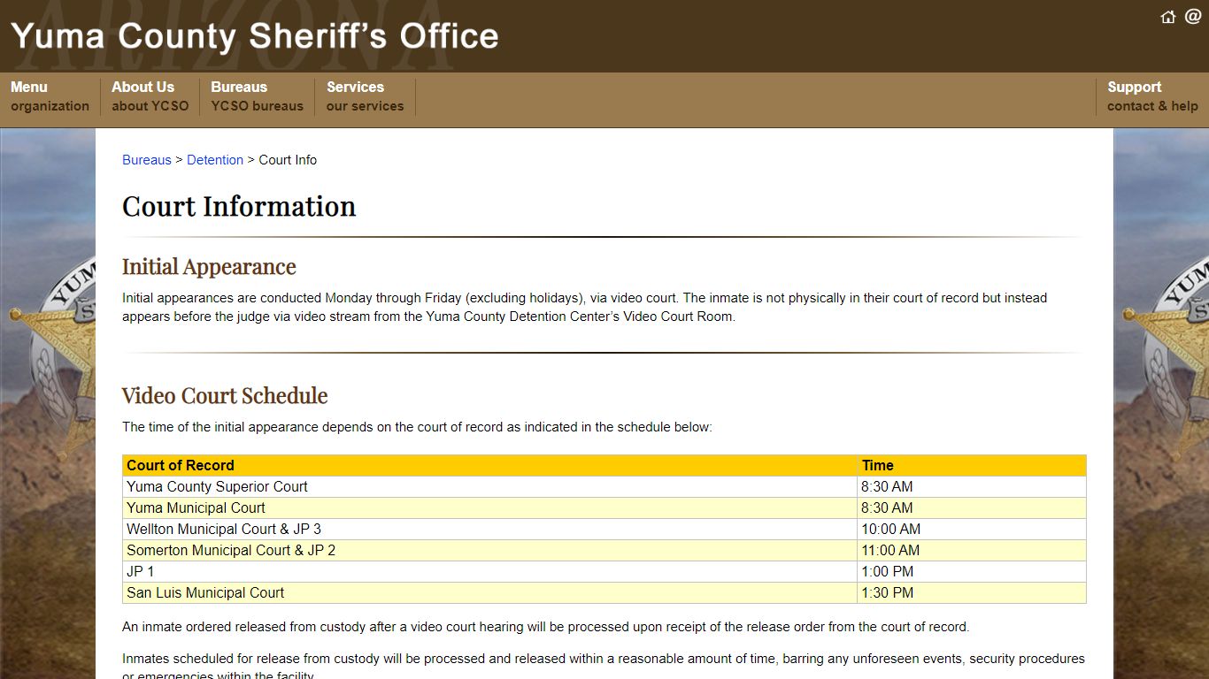The image size is (1209, 679).
Task: Select the Yuma County Superior Court row
Action: (604, 487)
